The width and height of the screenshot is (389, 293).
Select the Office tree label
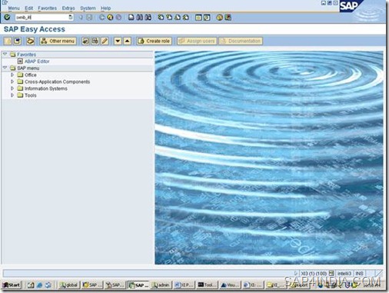pyautogui.click(x=31, y=75)
